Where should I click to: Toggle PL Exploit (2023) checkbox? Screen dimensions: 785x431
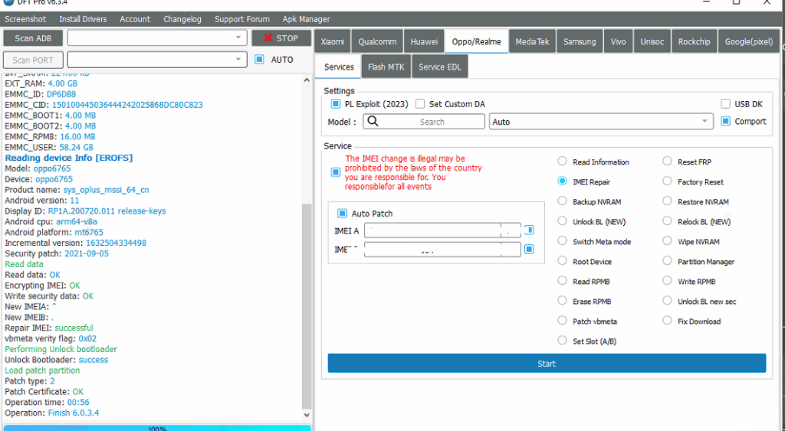(x=336, y=104)
